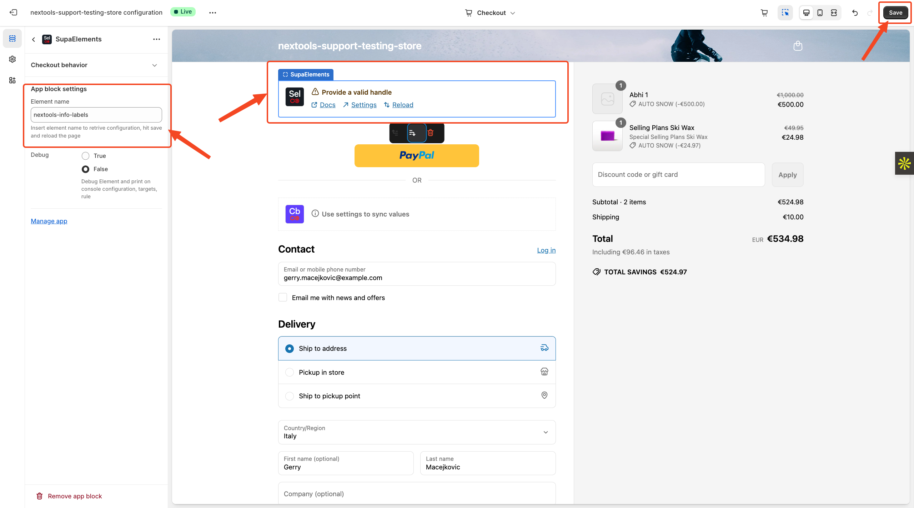Screen dimensions: 914x508
Task: Click the delivery truck icon in Ship to address
Action: [544, 348]
